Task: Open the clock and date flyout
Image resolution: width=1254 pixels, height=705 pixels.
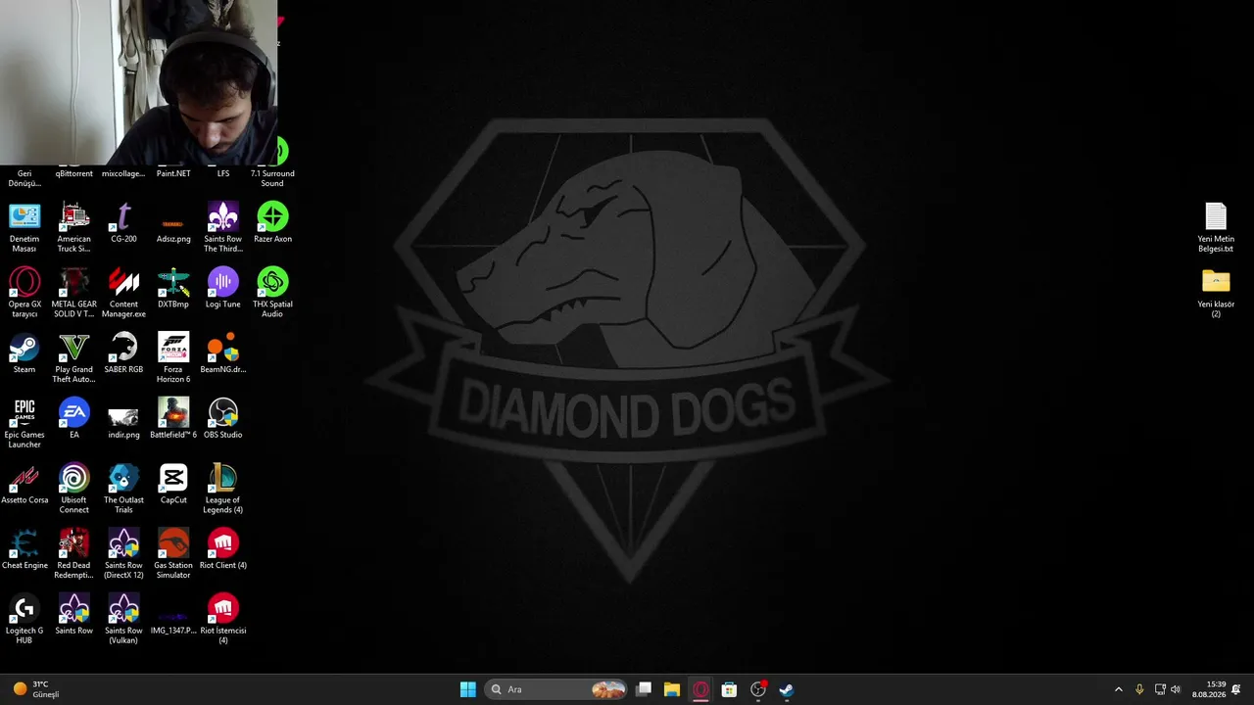Action: (x=1209, y=689)
